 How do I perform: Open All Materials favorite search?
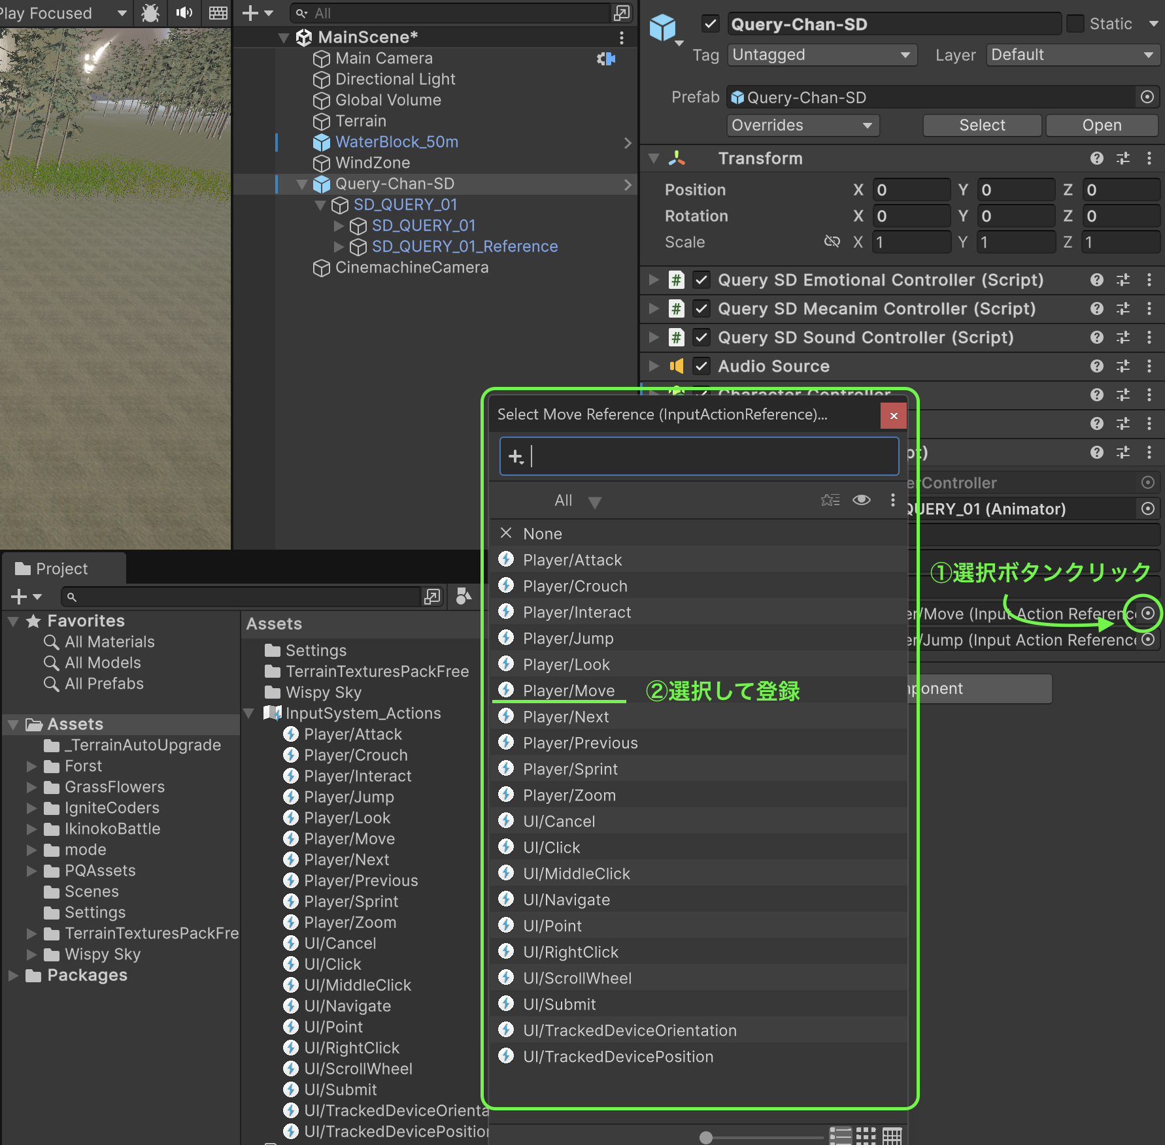click(109, 642)
